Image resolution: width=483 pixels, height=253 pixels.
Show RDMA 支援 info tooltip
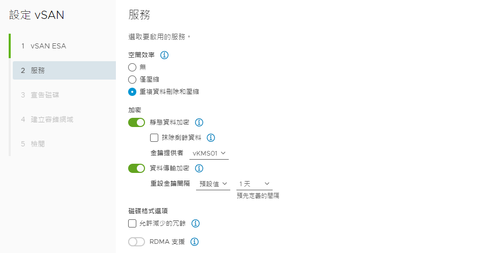click(195, 242)
